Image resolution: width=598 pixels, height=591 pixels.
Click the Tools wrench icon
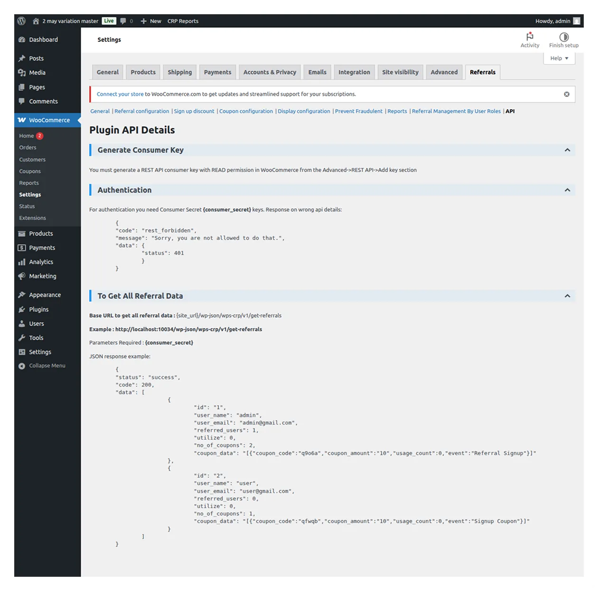point(22,338)
